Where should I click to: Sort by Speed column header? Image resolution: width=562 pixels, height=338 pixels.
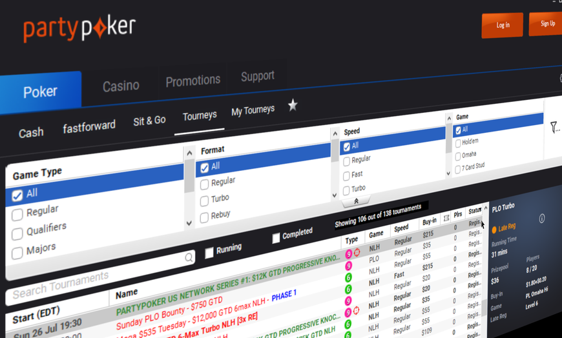(401, 228)
